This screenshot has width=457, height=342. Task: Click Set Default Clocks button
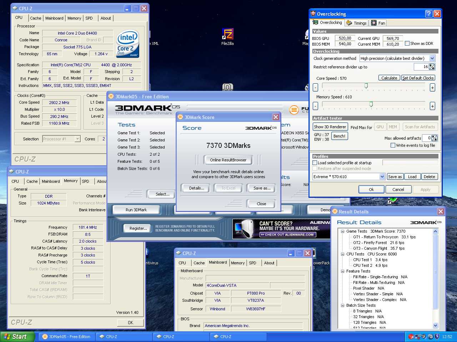point(418,78)
